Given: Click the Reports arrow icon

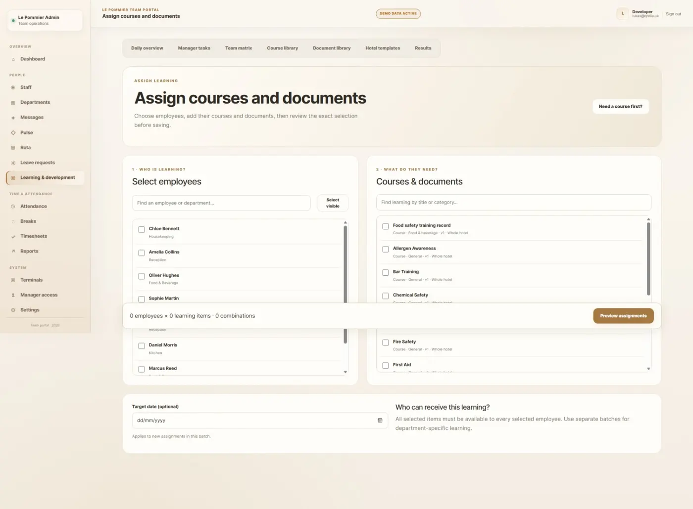Looking at the screenshot, I should 13,252.
